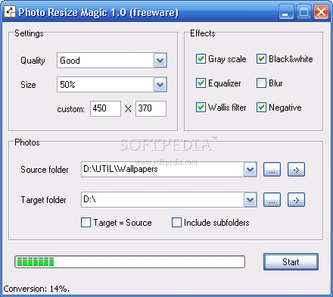Open the Source folder history dropdown

(250, 170)
